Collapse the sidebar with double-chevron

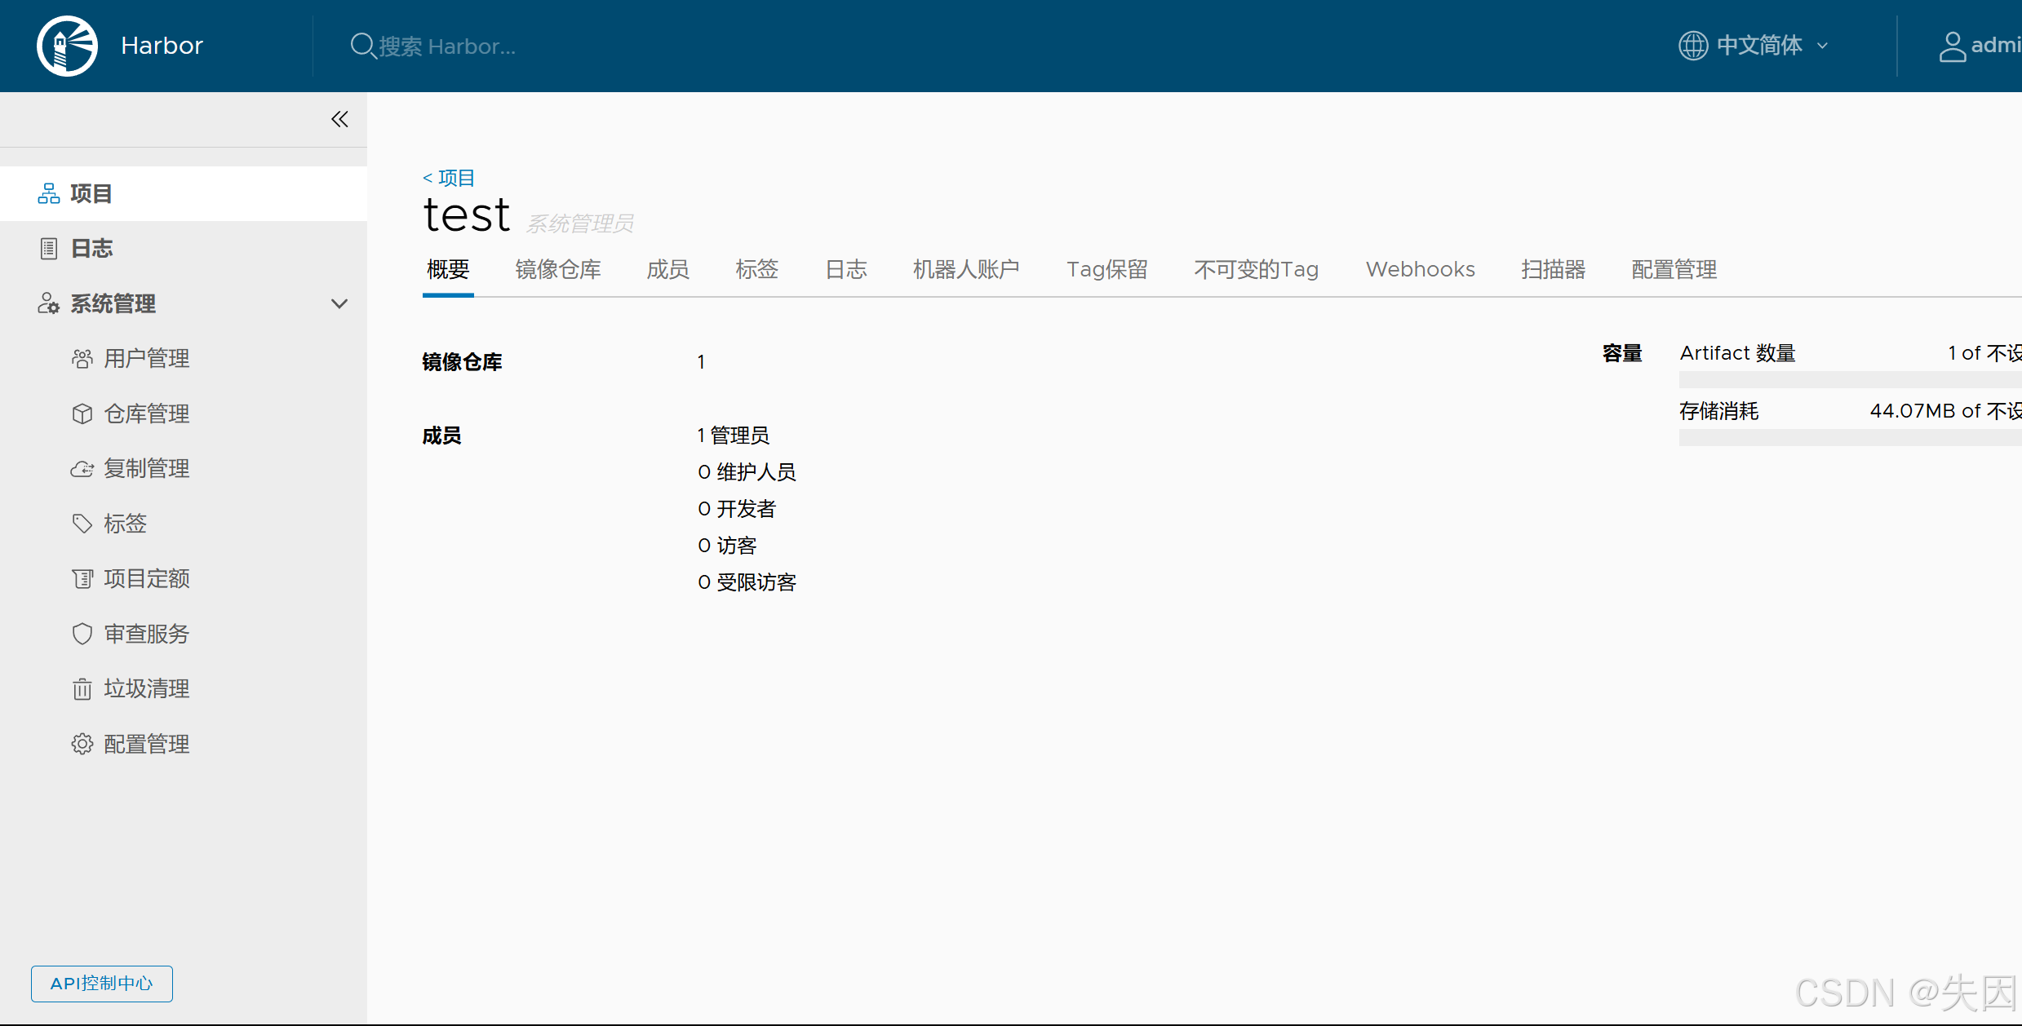click(339, 120)
